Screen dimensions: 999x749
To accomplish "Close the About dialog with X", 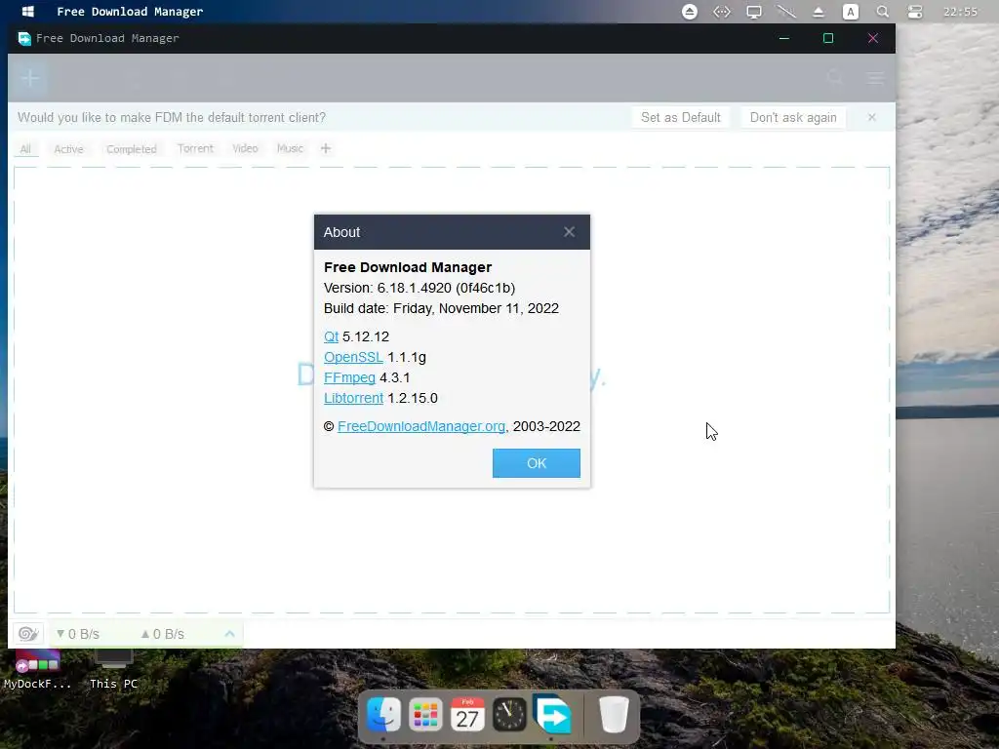I will coord(569,232).
